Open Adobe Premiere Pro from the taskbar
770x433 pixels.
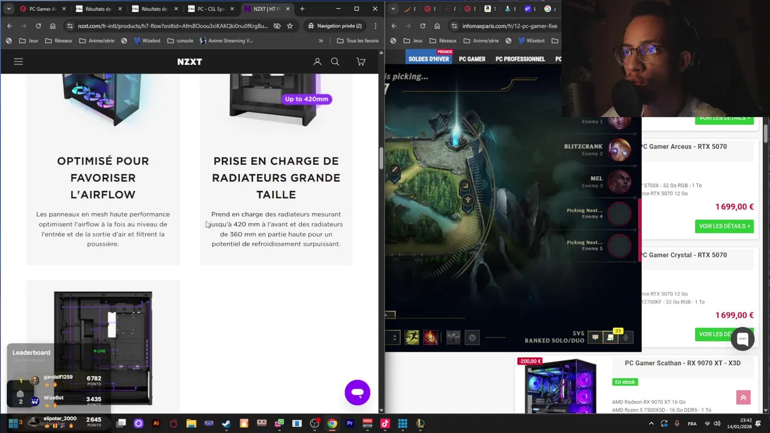pyautogui.click(x=350, y=423)
